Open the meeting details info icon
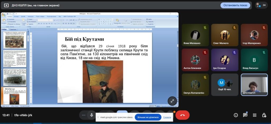271x124 pixels. click(236, 115)
